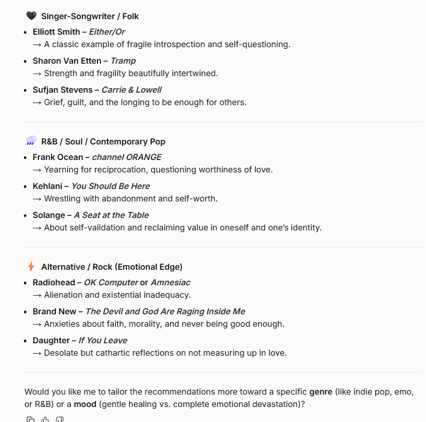Click the album title OK Computer

(x=111, y=282)
